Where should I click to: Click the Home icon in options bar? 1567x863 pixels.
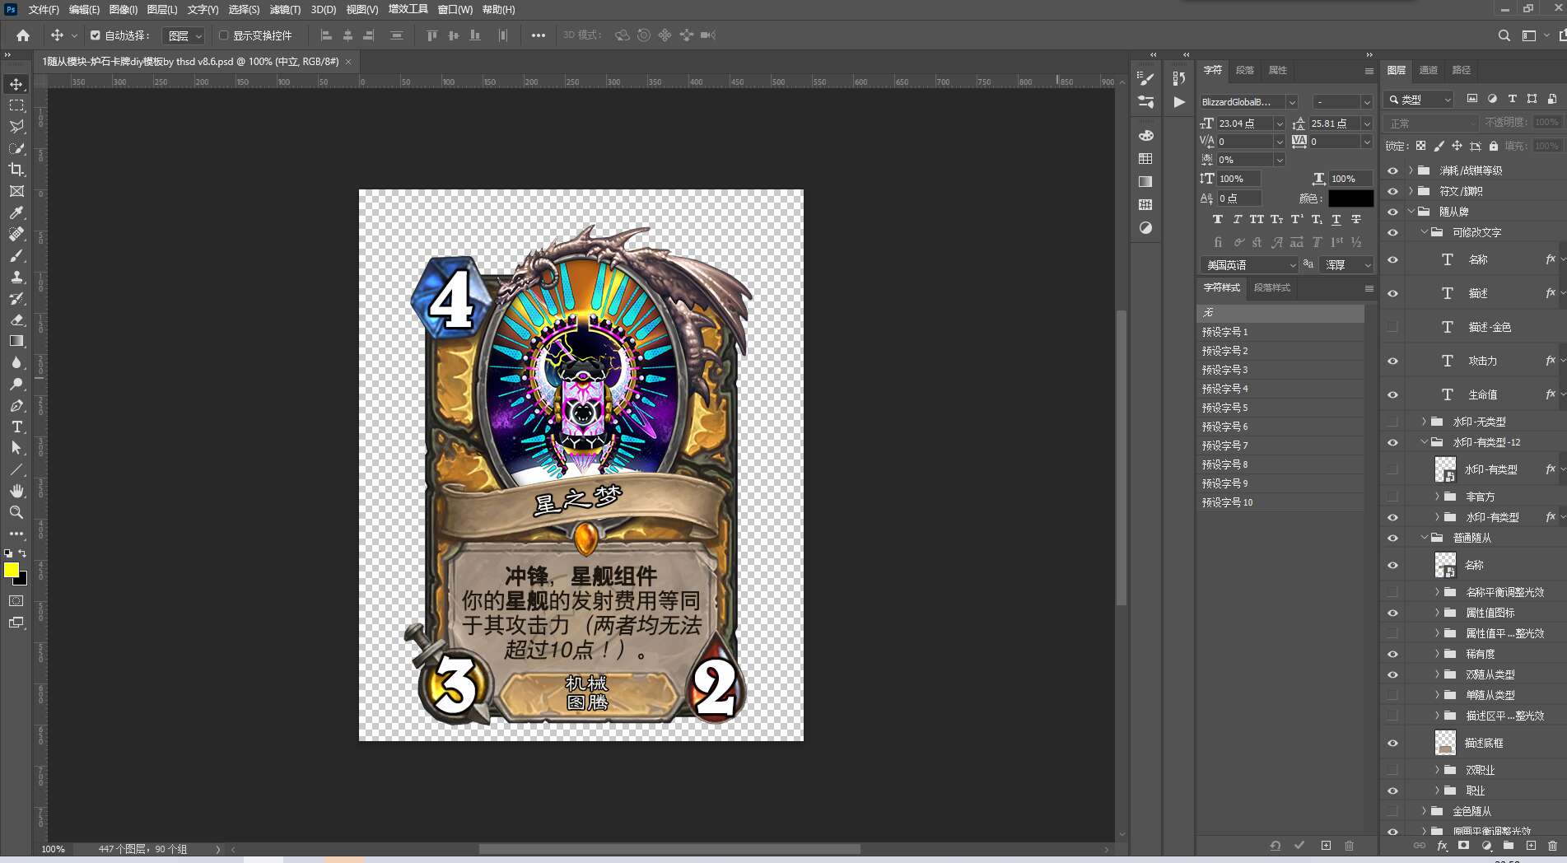click(23, 35)
